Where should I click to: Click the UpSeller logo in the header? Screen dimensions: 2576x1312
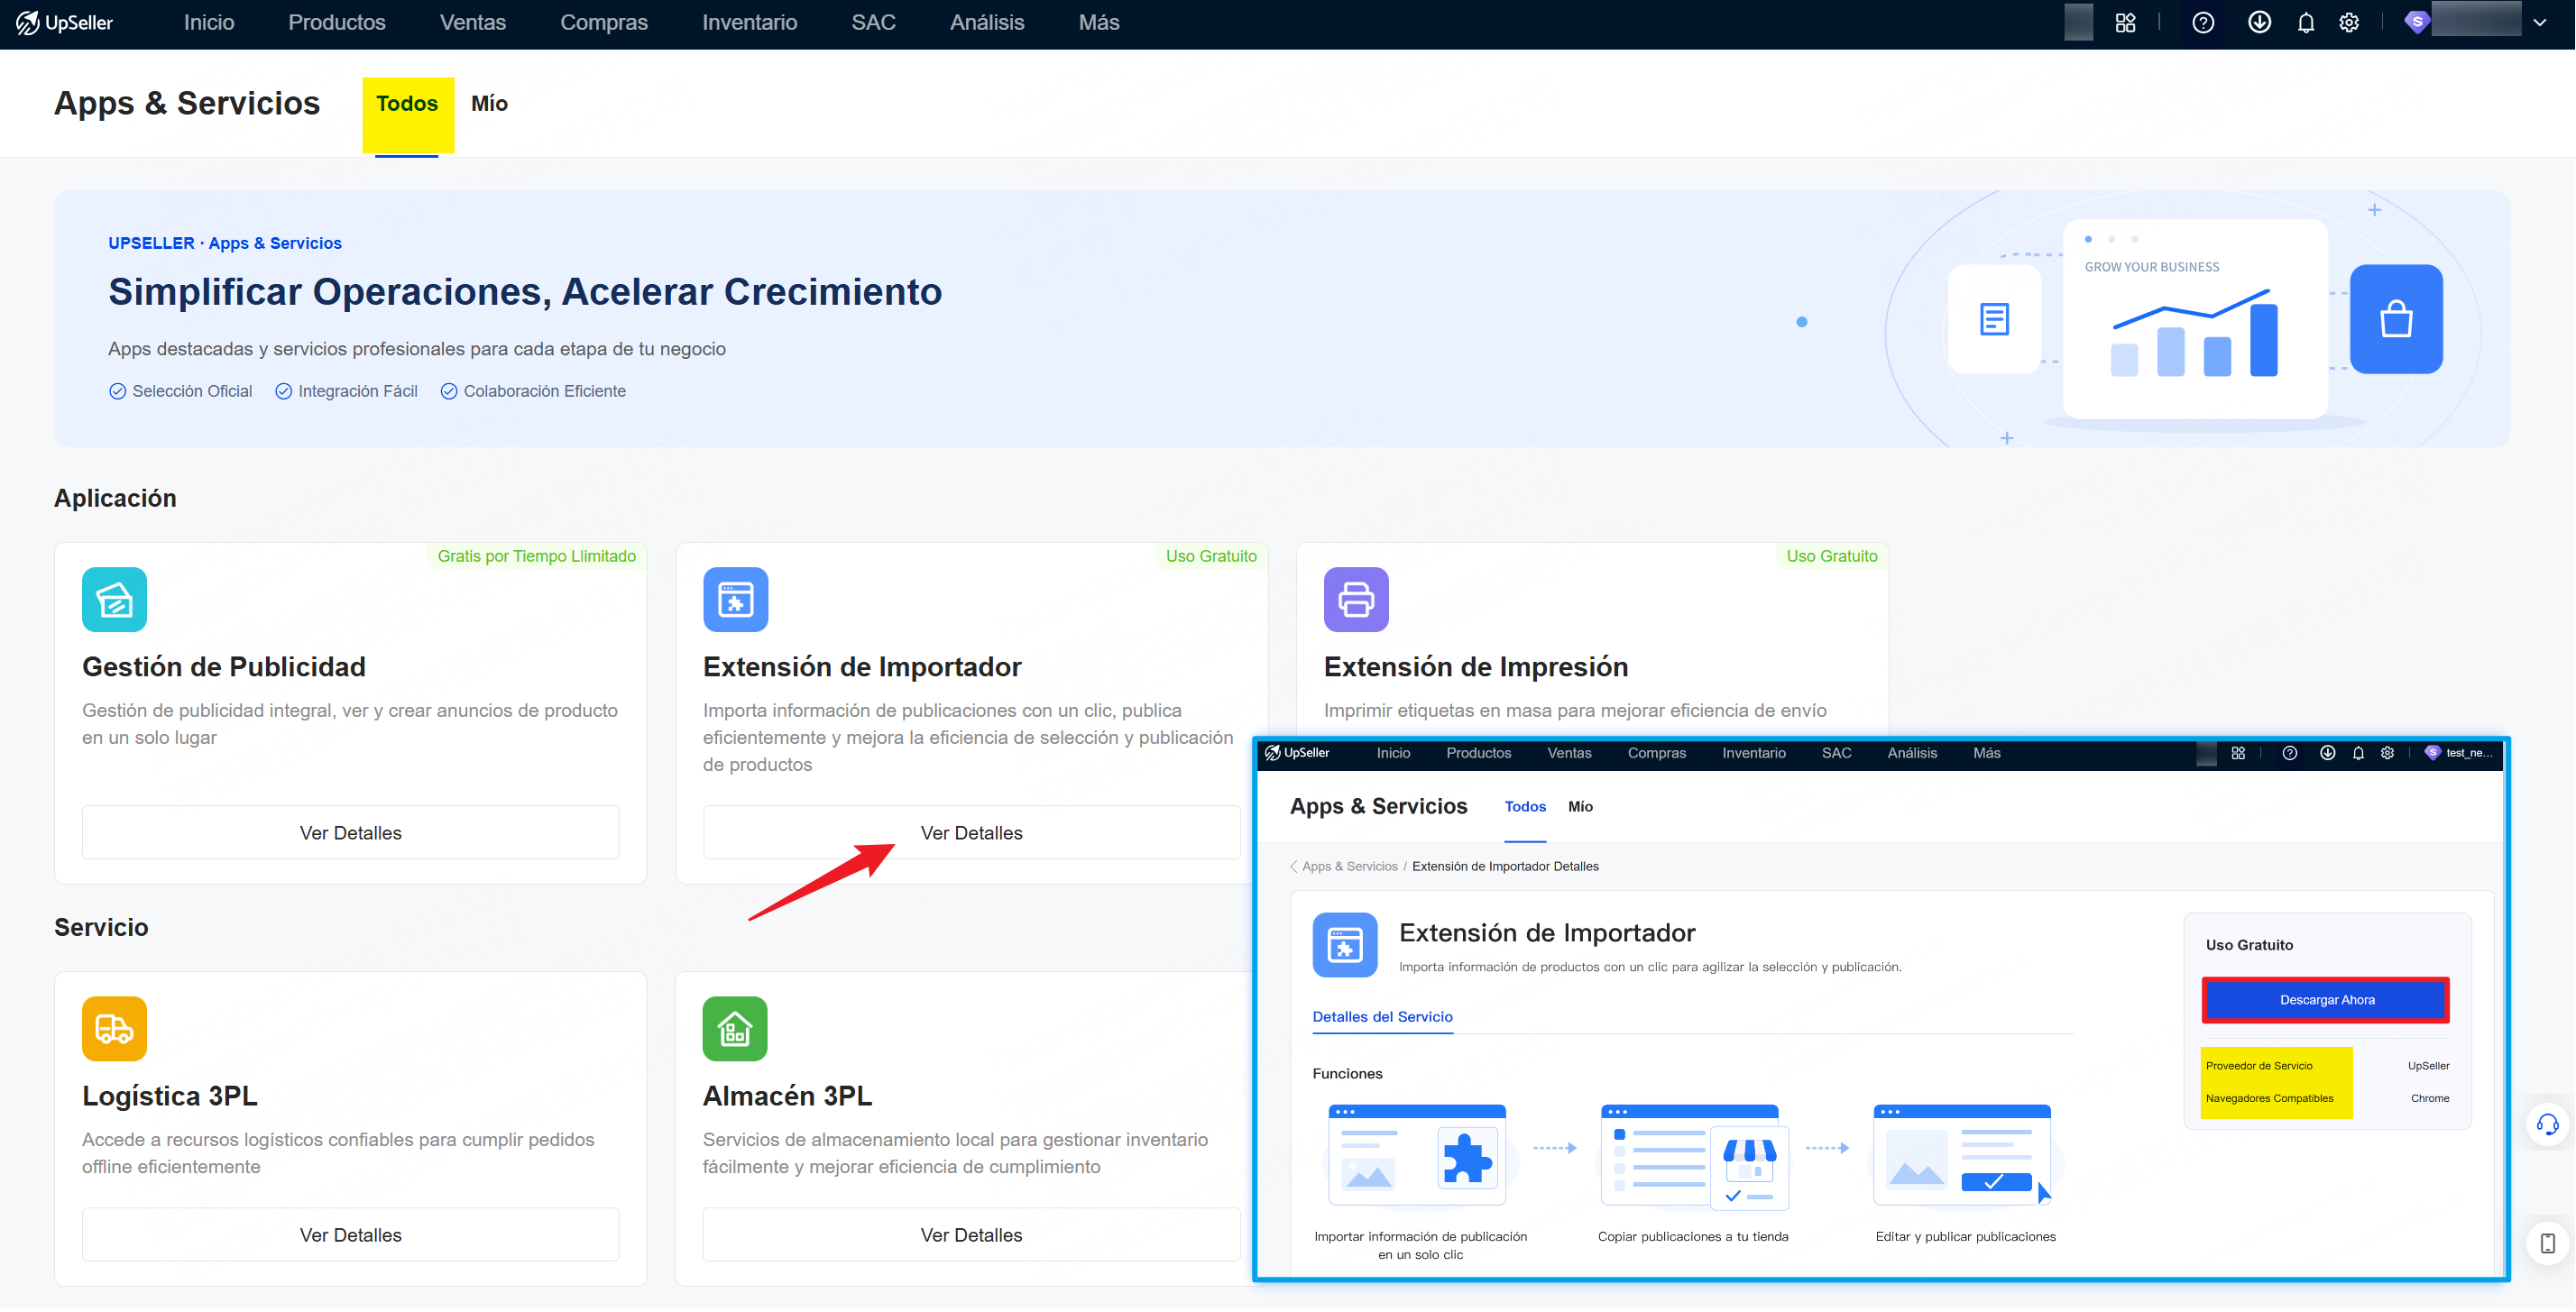[65, 23]
